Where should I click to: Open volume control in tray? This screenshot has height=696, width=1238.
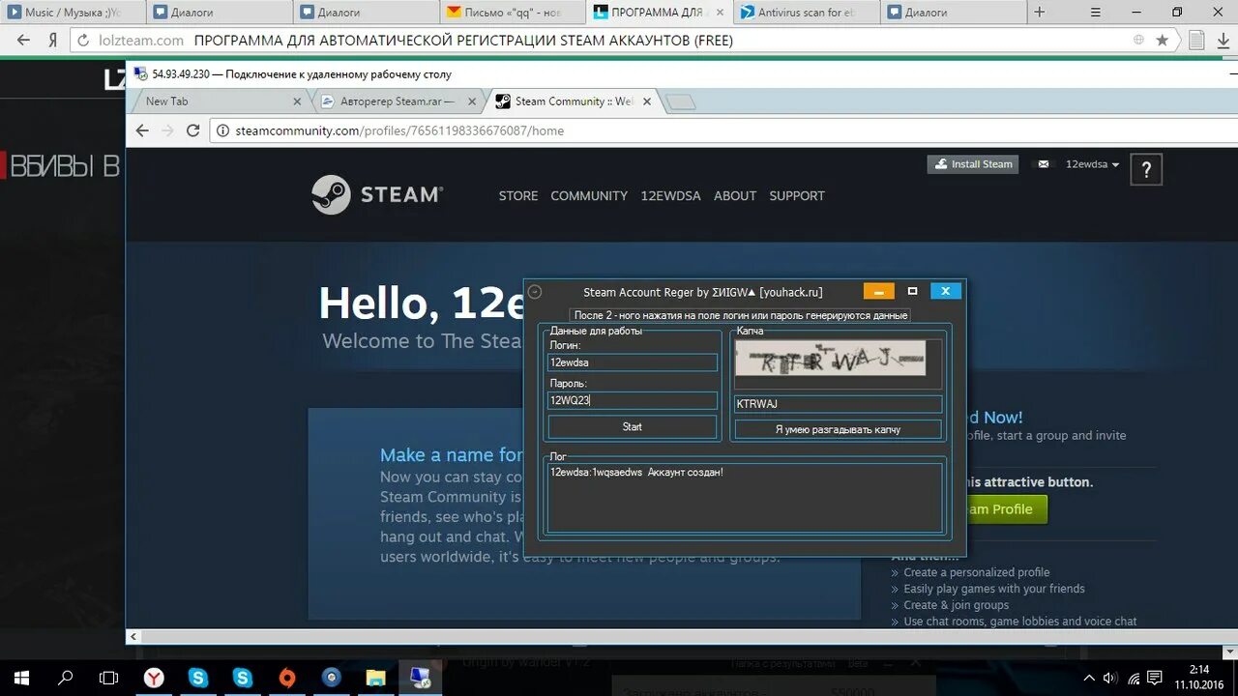click(x=1110, y=679)
